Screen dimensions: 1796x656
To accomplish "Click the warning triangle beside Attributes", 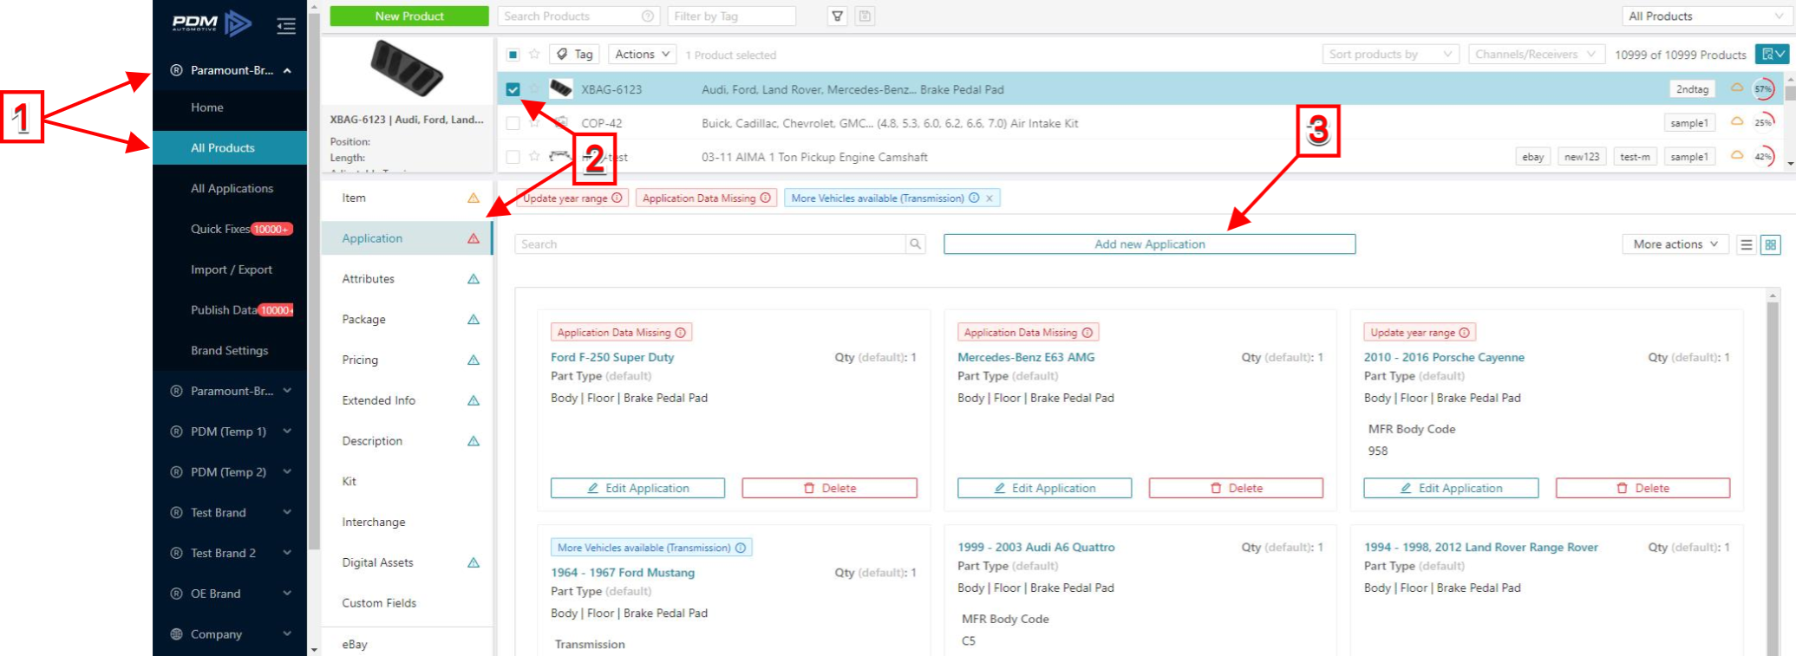I will coord(473,279).
